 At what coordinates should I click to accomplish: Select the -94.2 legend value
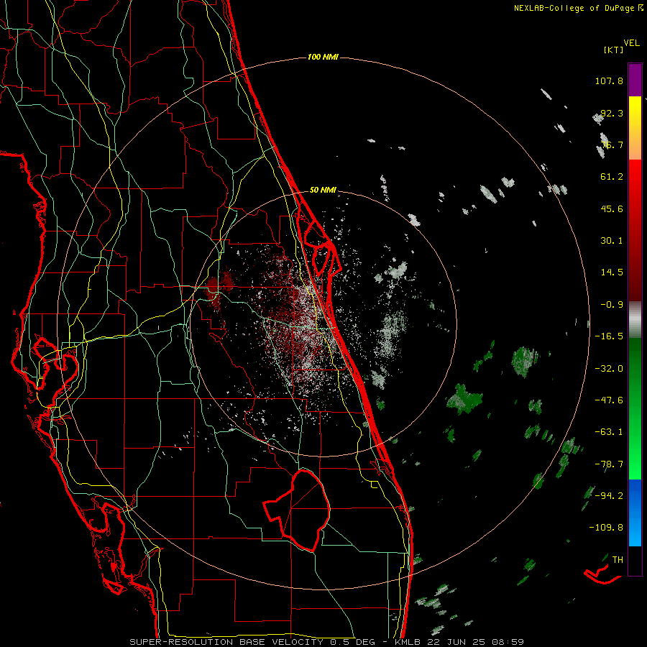point(609,496)
